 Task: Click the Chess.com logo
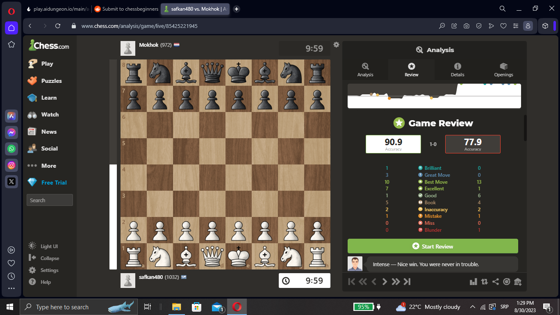[49, 46]
